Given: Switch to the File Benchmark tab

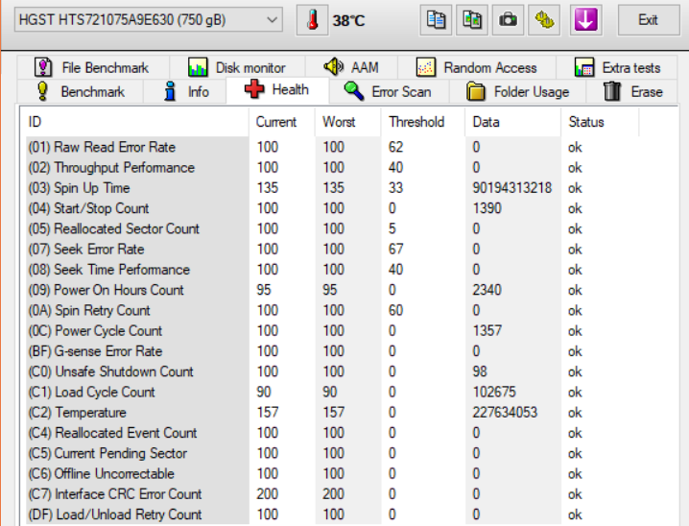Looking at the screenshot, I should 93,68.
